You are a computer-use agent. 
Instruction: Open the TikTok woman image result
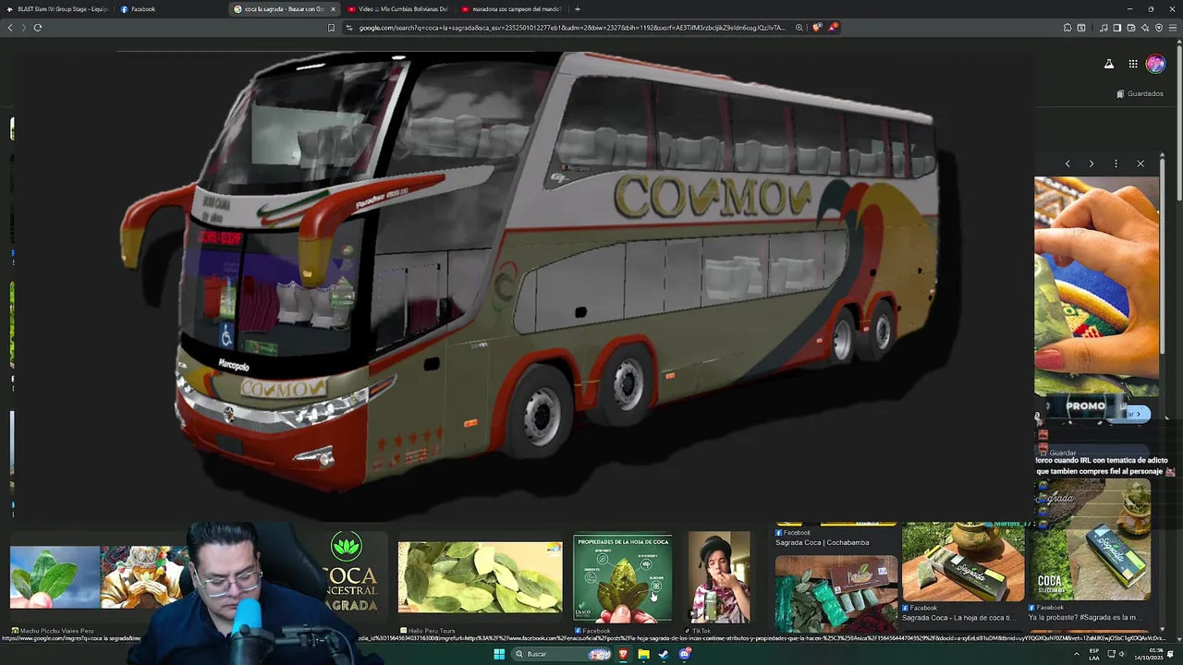click(x=719, y=577)
